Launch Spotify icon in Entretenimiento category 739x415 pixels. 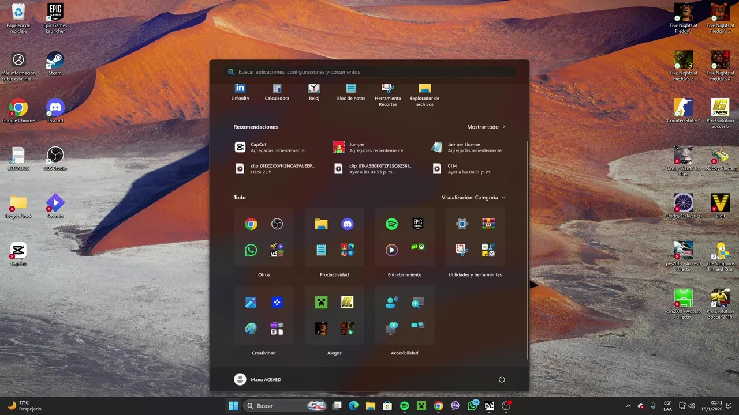pos(391,224)
